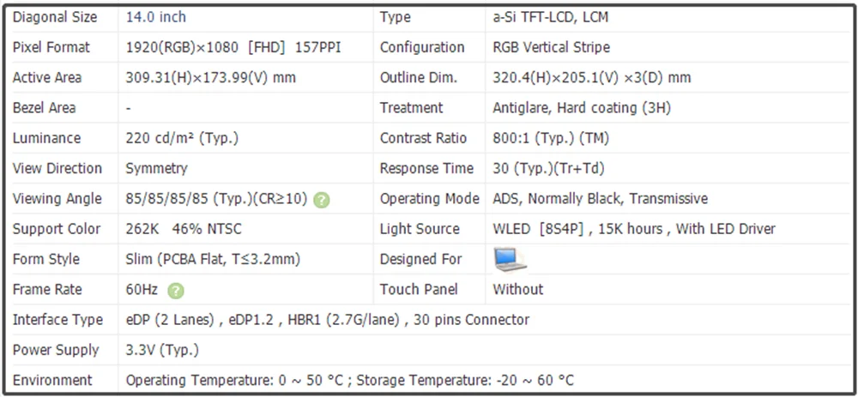Click the Active Area dimensions value
Screen dimensions: 858x397
[210, 78]
